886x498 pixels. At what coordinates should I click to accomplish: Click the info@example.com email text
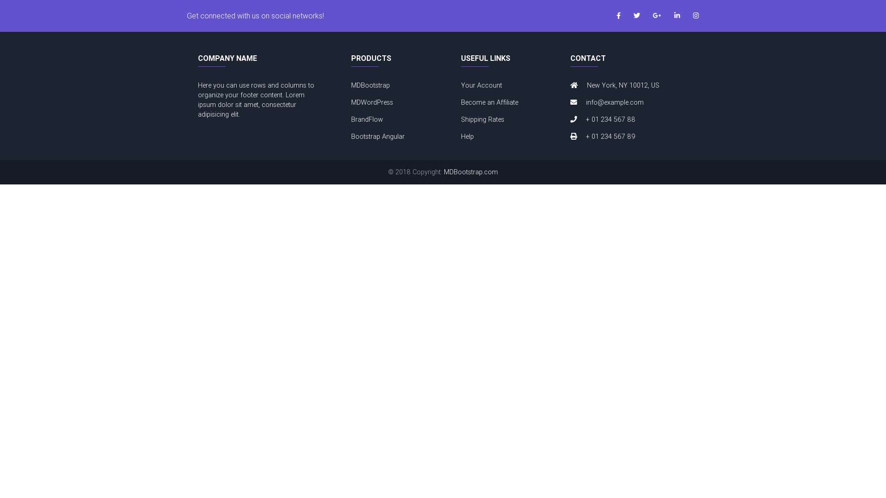[x=614, y=102]
